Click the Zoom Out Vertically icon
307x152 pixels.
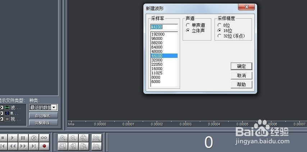click(x=97, y=146)
